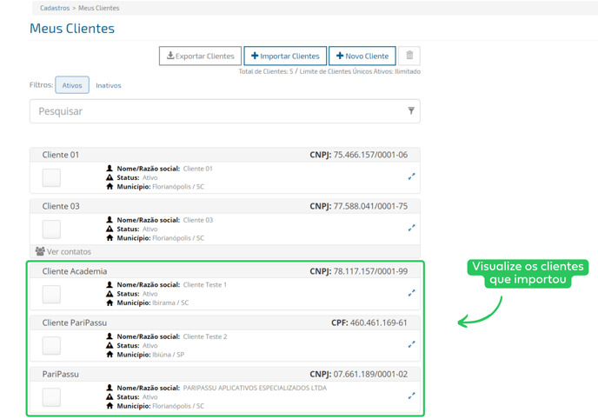Viewport: 598px width, 419px height.
Task: Click the trash delete icon button
Action: [409, 56]
